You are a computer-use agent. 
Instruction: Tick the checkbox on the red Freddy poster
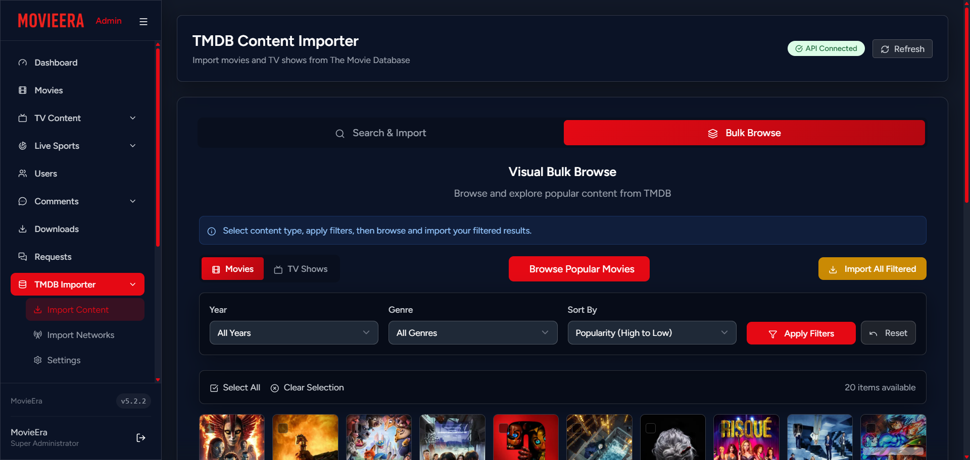(x=503, y=428)
